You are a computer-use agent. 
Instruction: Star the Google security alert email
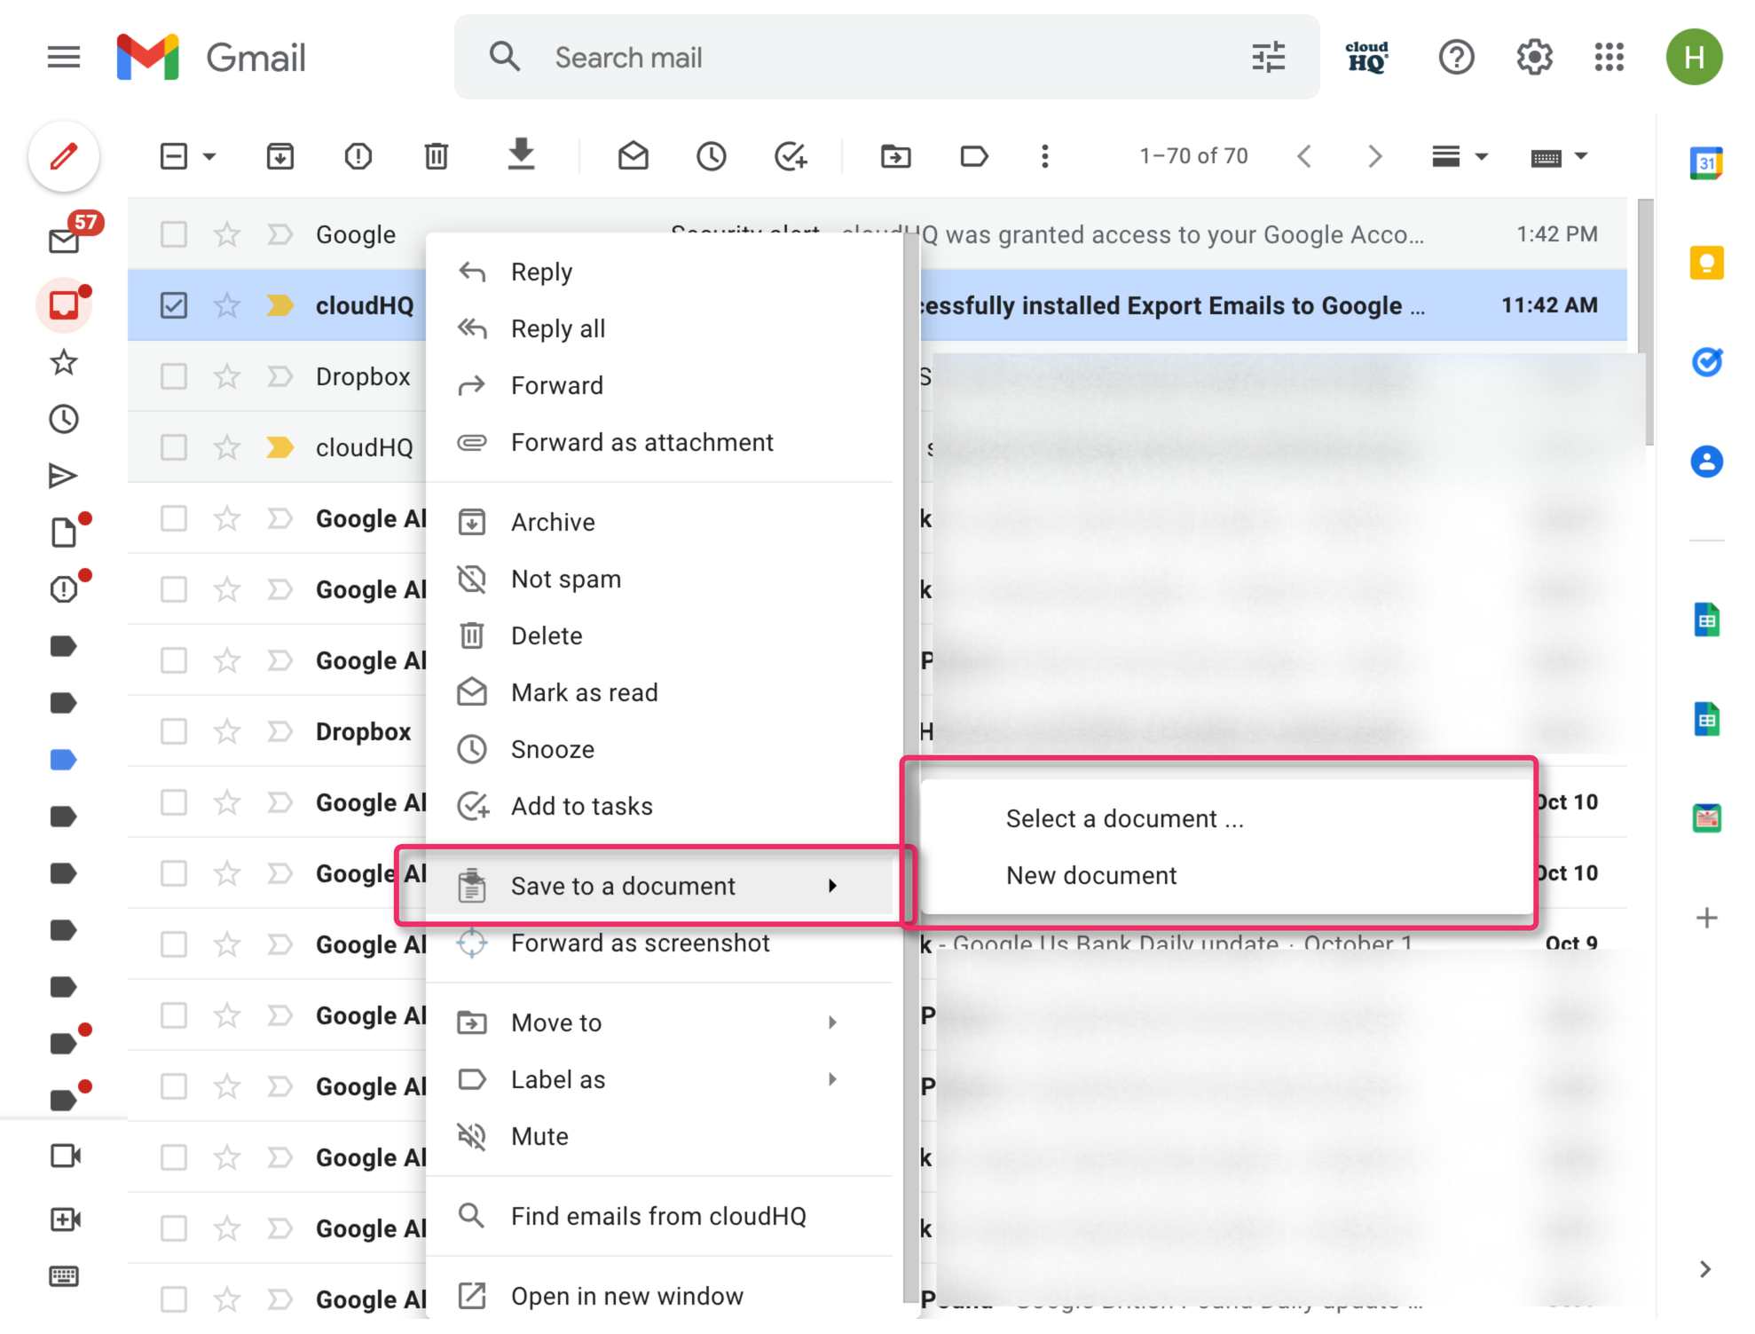tap(227, 234)
